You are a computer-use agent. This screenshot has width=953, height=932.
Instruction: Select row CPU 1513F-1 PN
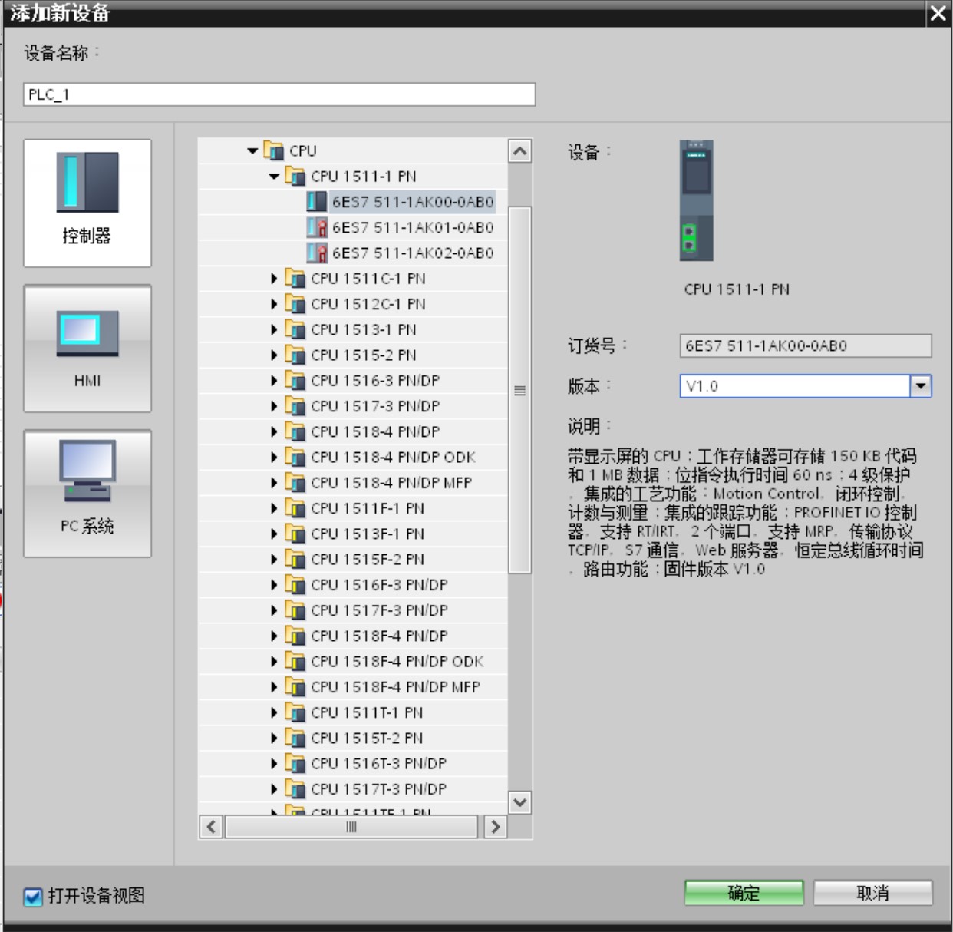click(x=353, y=534)
